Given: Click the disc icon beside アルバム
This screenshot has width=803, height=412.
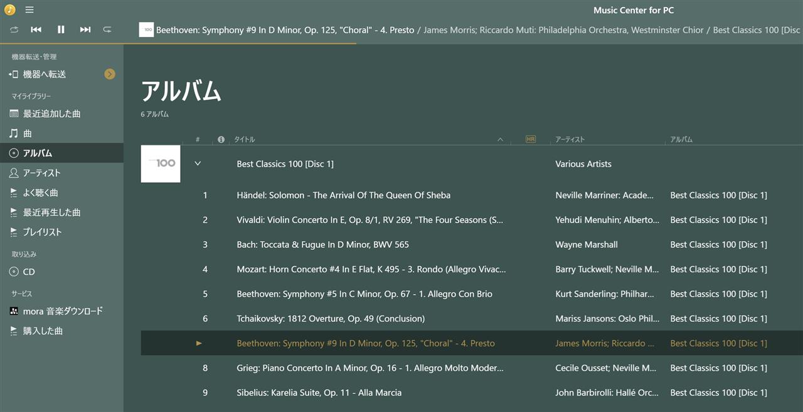Looking at the screenshot, I should (x=14, y=153).
